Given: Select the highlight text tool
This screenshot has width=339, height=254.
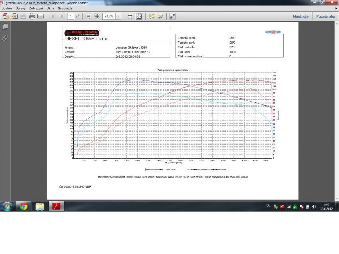Looking at the screenshot, I should 160,16.
